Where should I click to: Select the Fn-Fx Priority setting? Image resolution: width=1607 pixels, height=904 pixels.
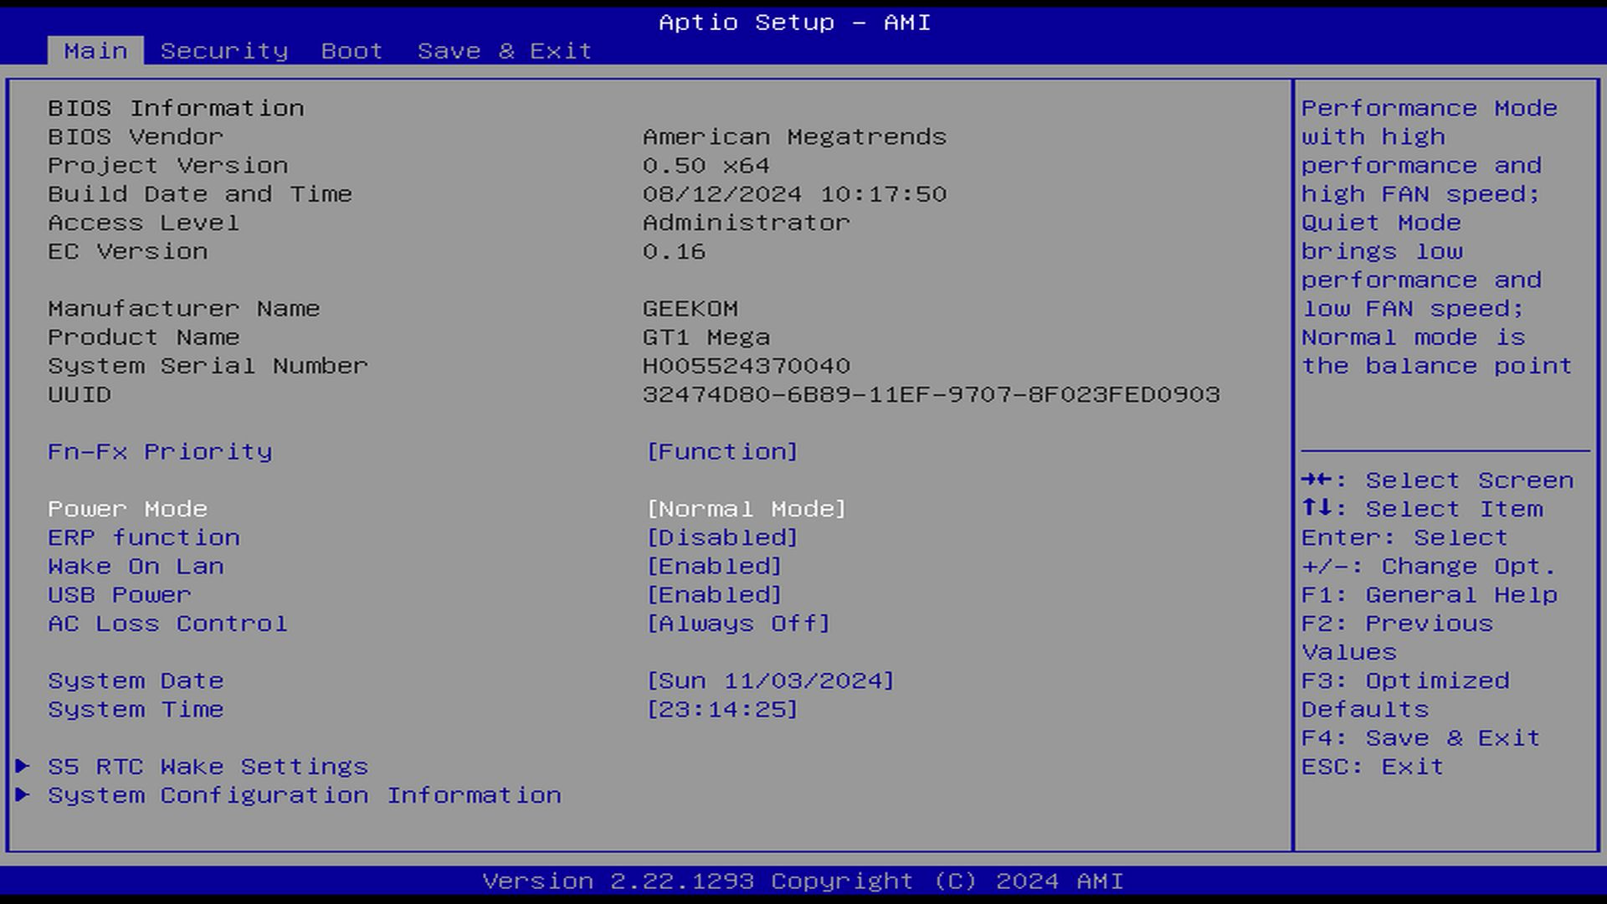click(160, 452)
